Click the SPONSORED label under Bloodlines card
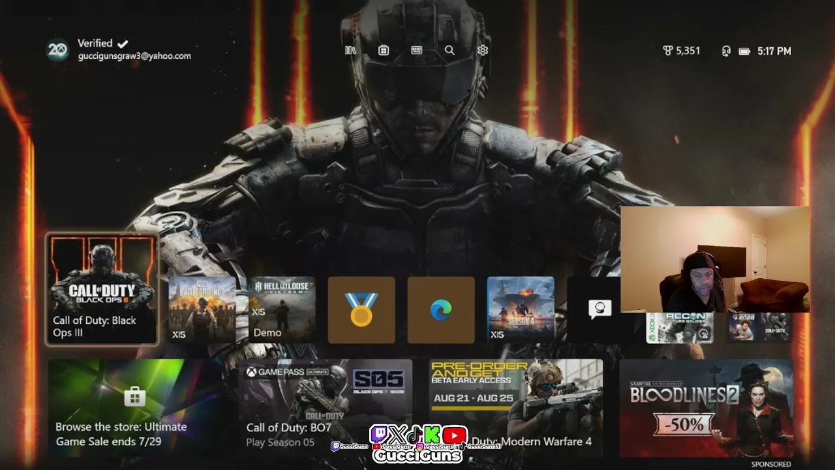This screenshot has width=835, height=470. tap(771, 464)
